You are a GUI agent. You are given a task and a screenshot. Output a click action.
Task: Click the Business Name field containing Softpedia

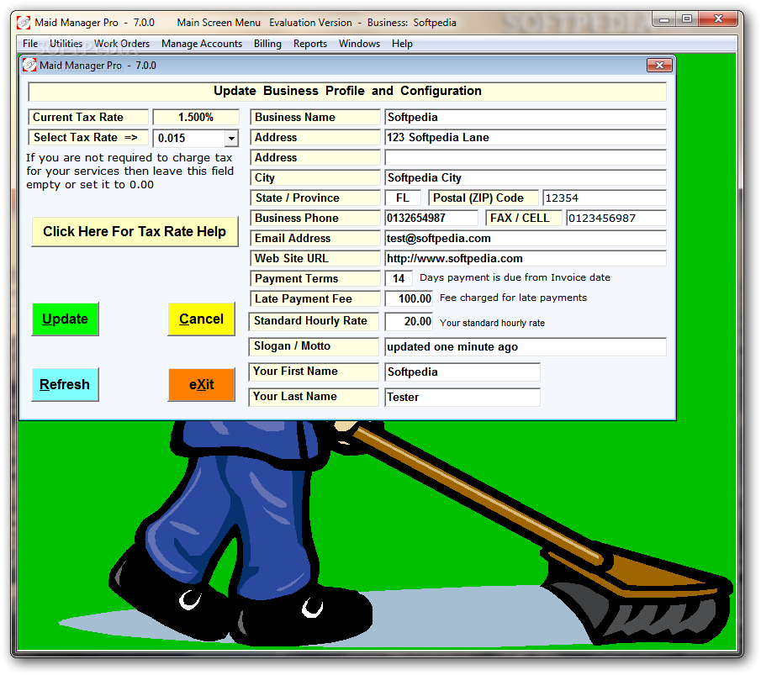click(x=525, y=118)
